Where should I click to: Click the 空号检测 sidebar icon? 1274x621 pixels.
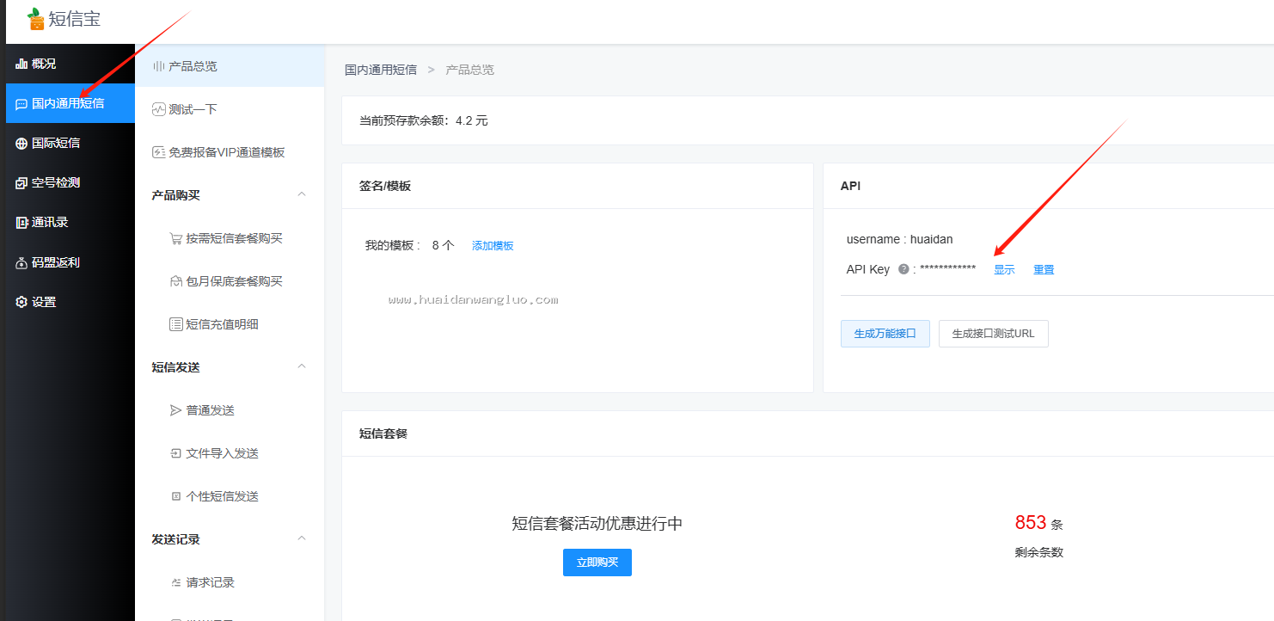(x=21, y=183)
